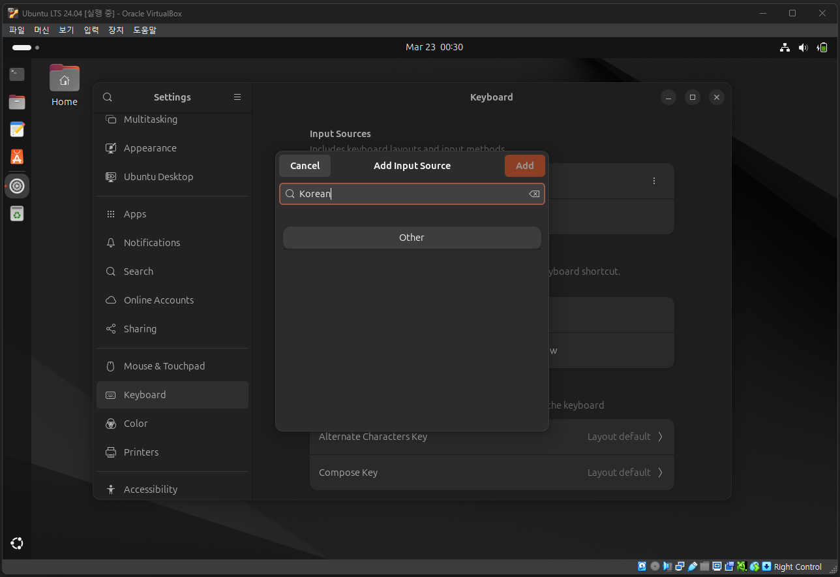Viewport: 840px width, 577px height.
Task: Open the clock showing Mar 23 00:30
Action: pos(434,47)
